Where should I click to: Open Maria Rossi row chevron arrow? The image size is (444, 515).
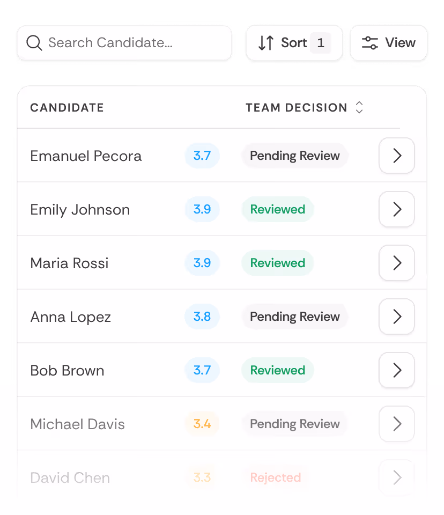point(397,263)
